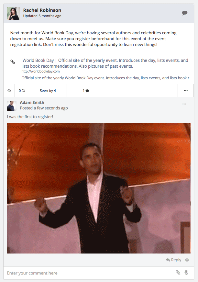Click Adam Smith's avatar thumbnail
Image resolution: width=198 pixels, height=282 pixels.
pyautogui.click(x=12, y=106)
